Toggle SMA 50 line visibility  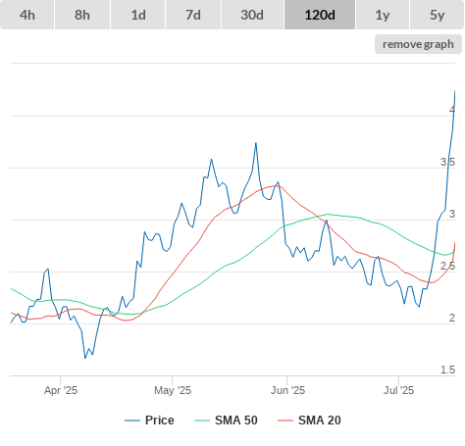[x=236, y=421]
